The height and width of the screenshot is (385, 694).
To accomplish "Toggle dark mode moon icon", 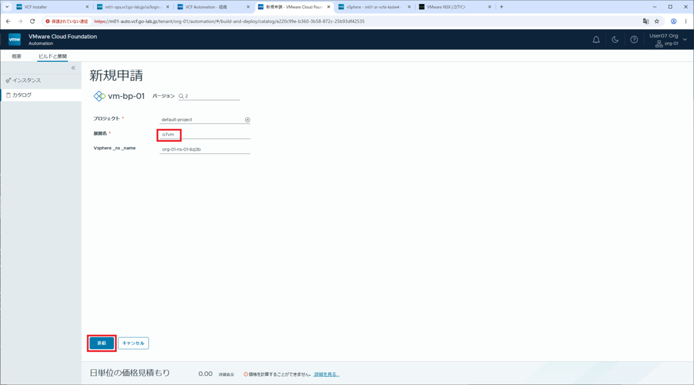I will (x=615, y=39).
